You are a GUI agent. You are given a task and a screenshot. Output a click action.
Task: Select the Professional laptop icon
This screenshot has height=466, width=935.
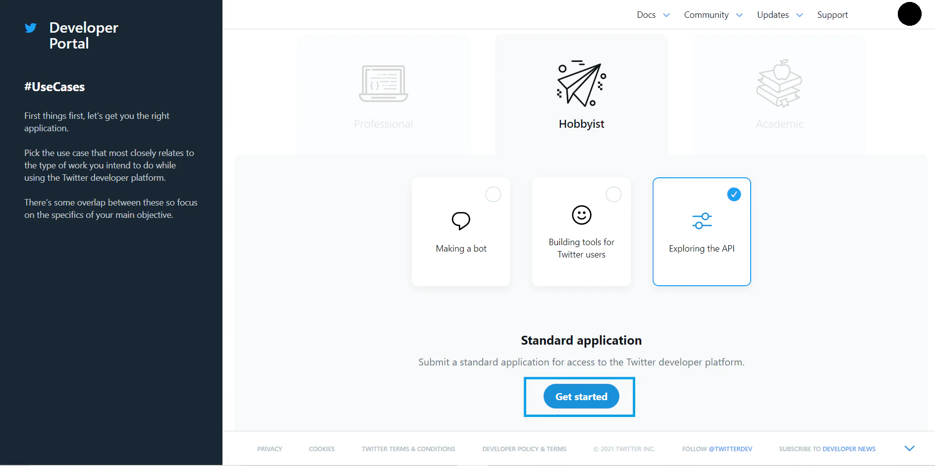[383, 83]
